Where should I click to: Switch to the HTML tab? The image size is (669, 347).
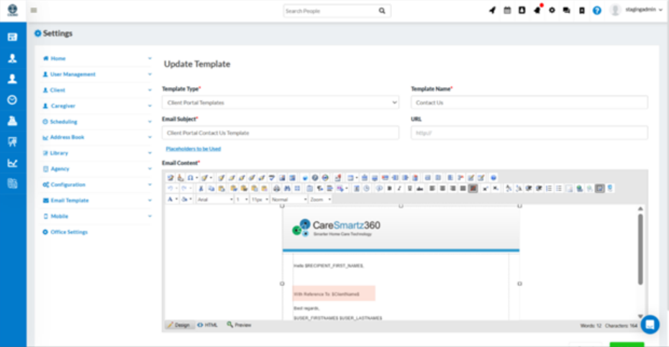click(208, 325)
